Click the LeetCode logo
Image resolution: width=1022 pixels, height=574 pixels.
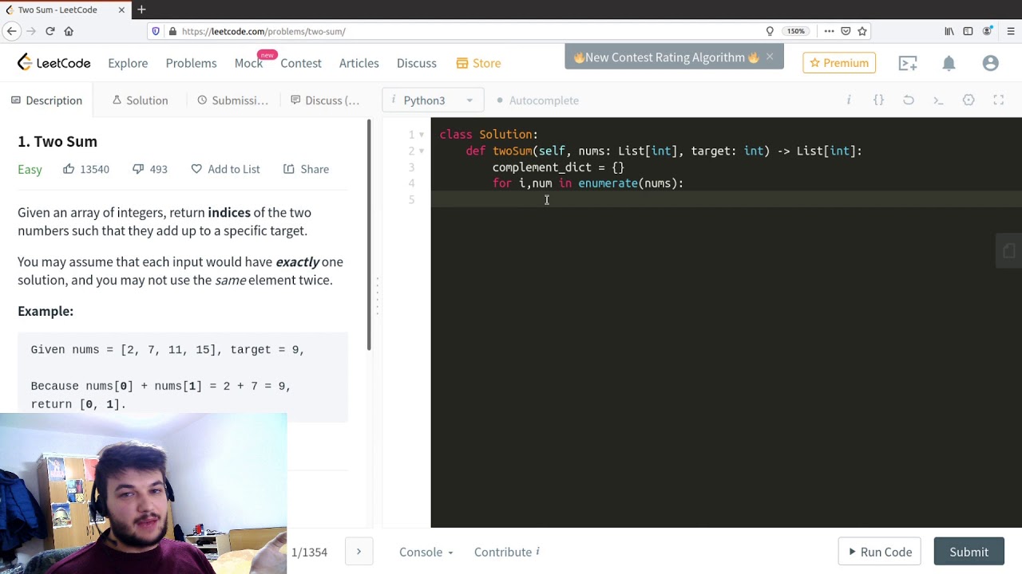pos(54,63)
